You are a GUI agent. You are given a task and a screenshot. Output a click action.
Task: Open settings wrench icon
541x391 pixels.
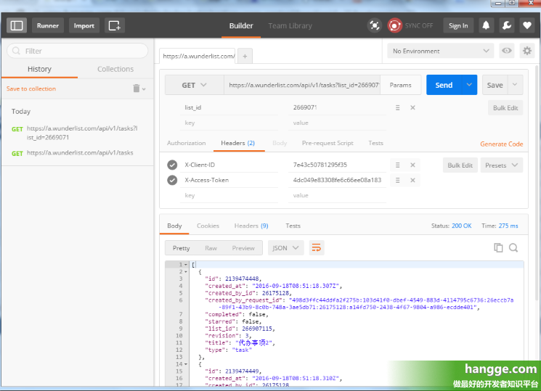[506, 25]
